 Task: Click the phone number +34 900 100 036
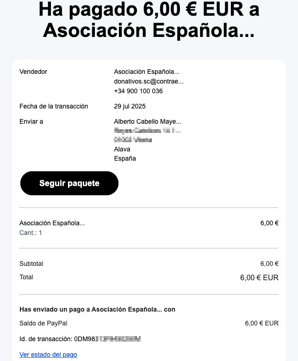pos(138,91)
